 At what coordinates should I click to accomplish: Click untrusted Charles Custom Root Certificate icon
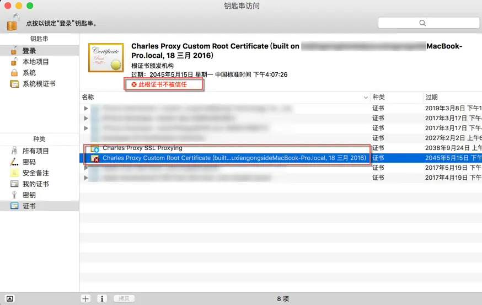tap(95, 158)
